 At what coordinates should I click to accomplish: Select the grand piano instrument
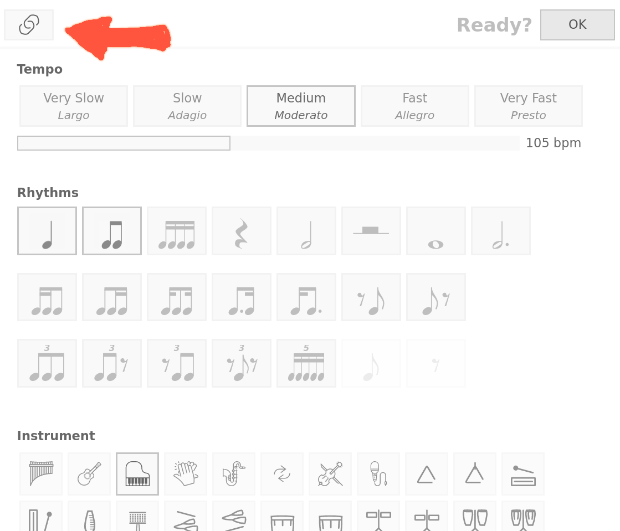137,474
